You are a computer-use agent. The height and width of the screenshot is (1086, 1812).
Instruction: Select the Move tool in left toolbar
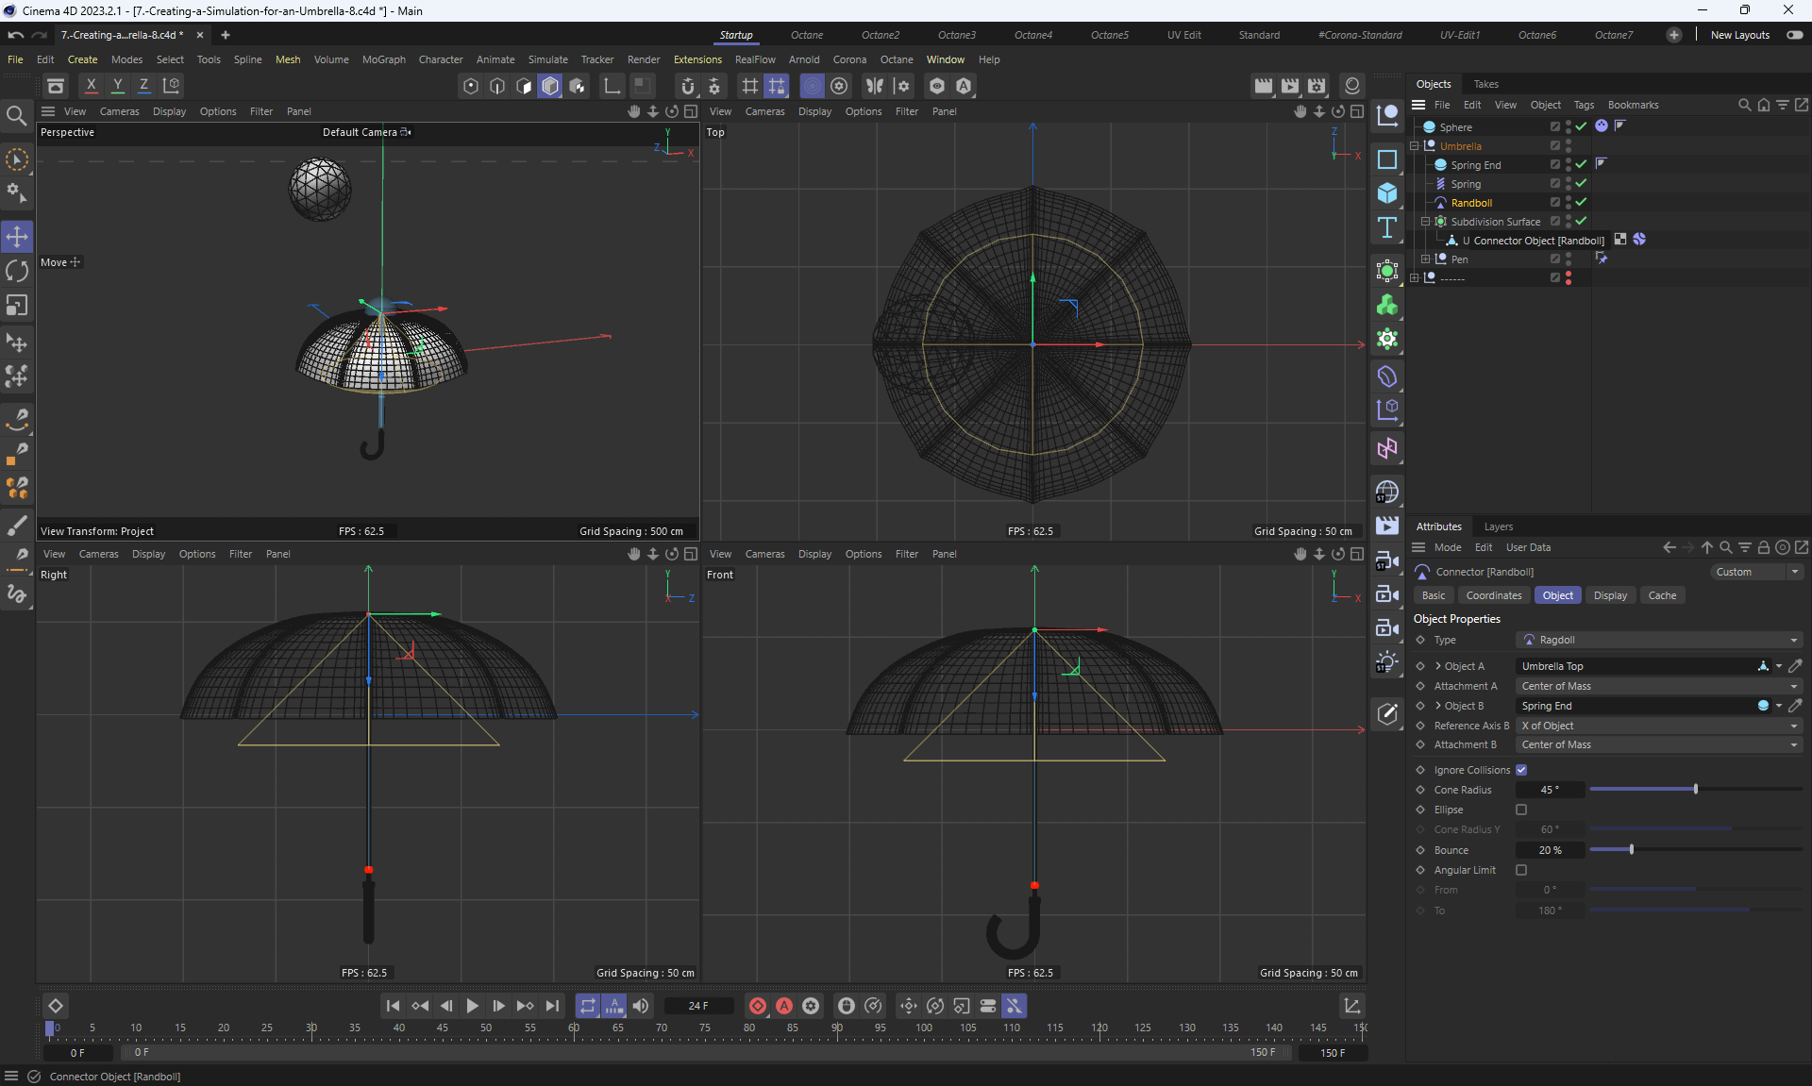17,236
